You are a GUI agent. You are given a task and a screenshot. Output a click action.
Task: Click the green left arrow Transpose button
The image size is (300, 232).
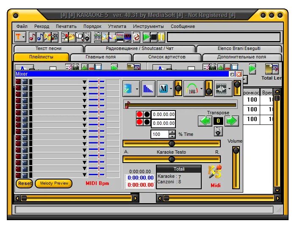[205, 121]
